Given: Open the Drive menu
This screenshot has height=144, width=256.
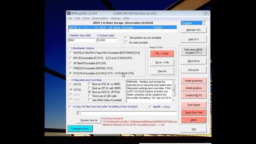Looking at the screenshot, I should (86, 18).
